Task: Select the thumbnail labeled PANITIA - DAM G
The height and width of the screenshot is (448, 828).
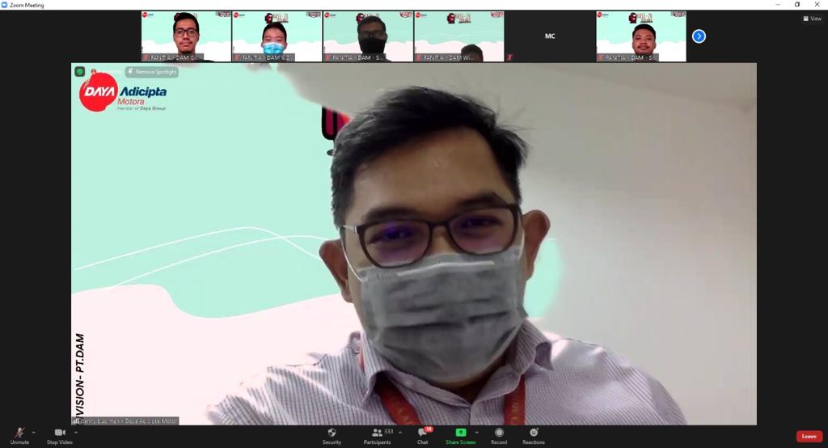Action: [186, 36]
